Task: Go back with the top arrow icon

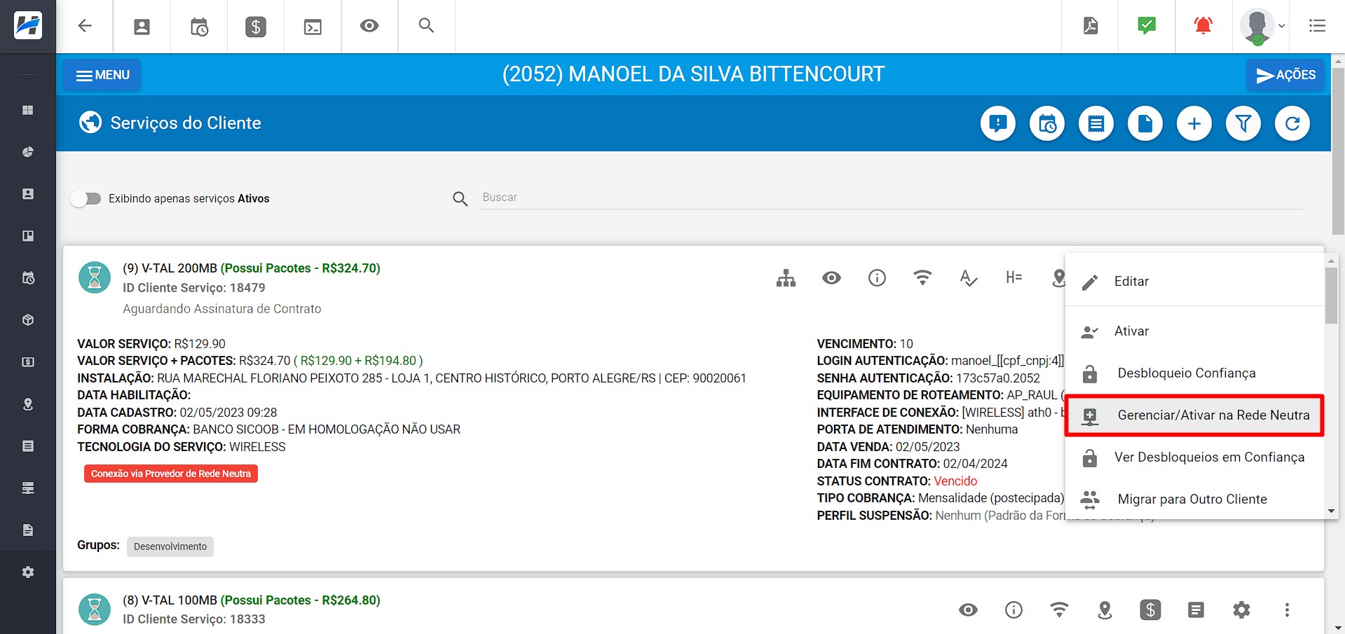Action: (x=85, y=26)
